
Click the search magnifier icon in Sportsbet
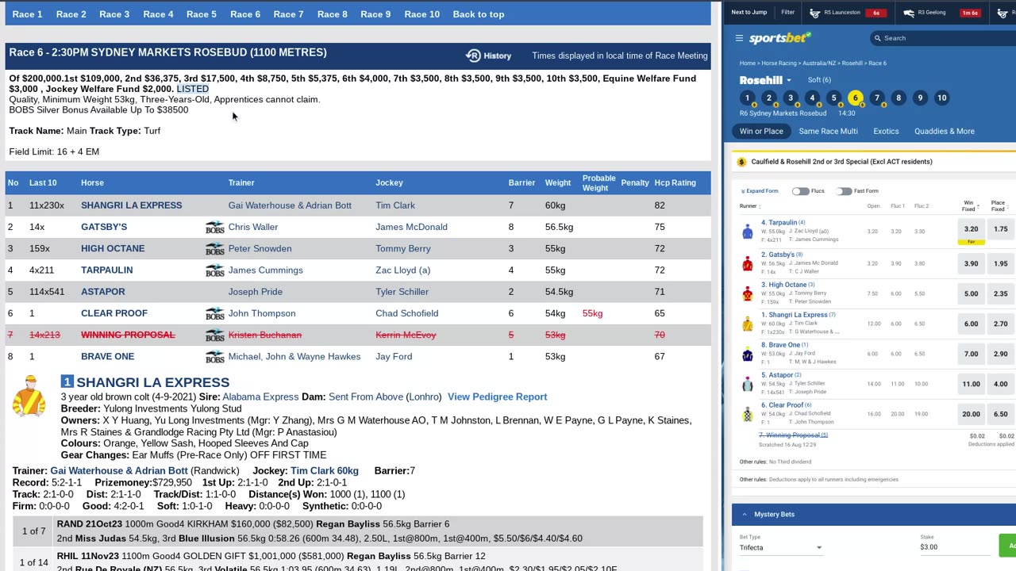tap(877, 38)
